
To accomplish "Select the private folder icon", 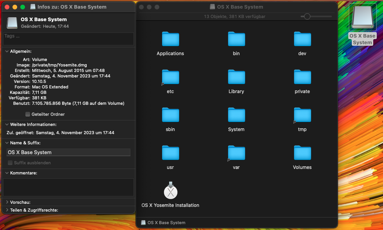I will (x=302, y=77).
